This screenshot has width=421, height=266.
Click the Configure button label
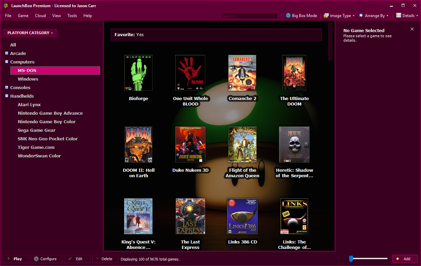tap(49, 259)
